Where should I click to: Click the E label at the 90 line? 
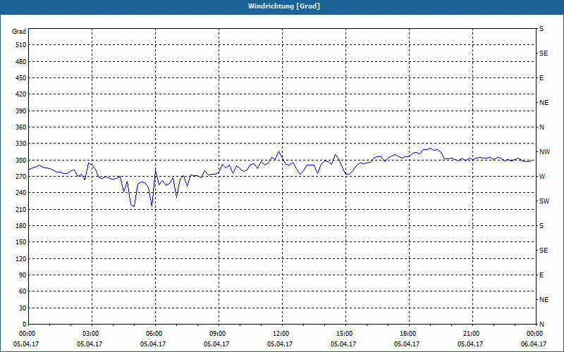coord(541,275)
